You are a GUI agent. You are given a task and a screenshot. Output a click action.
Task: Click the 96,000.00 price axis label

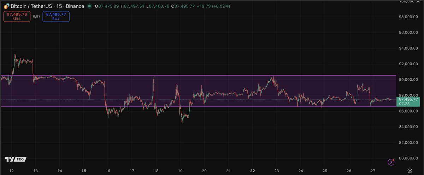point(409,32)
